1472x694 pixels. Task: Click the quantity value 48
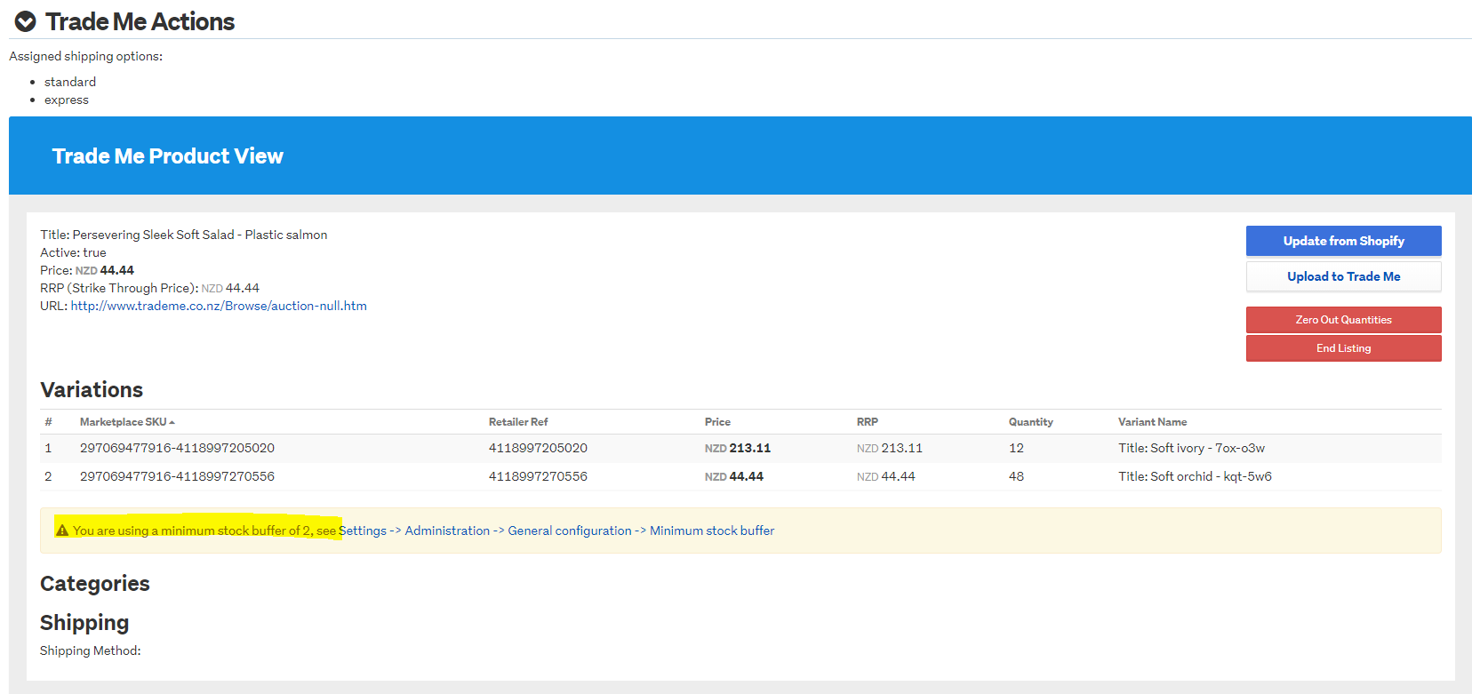pyautogui.click(x=1016, y=476)
